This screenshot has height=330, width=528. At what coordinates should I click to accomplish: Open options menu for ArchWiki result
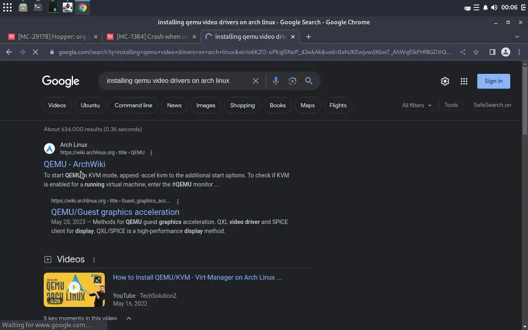point(151,153)
